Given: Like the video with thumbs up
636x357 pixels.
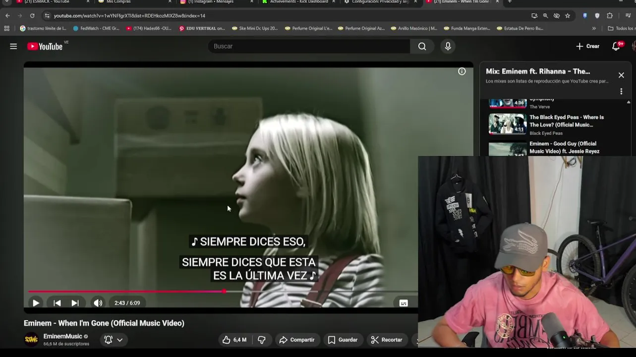Looking at the screenshot, I should [x=234, y=340].
